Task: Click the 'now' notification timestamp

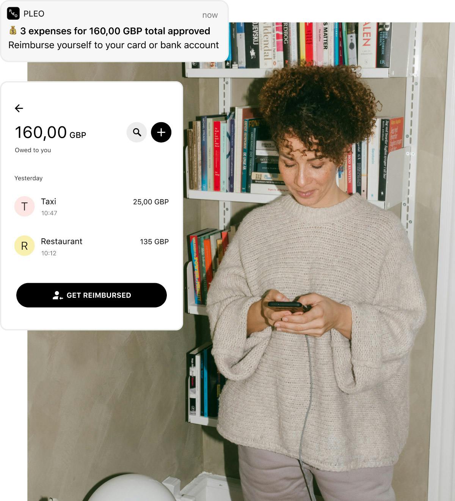Action: pyautogui.click(x=210, y=15)
